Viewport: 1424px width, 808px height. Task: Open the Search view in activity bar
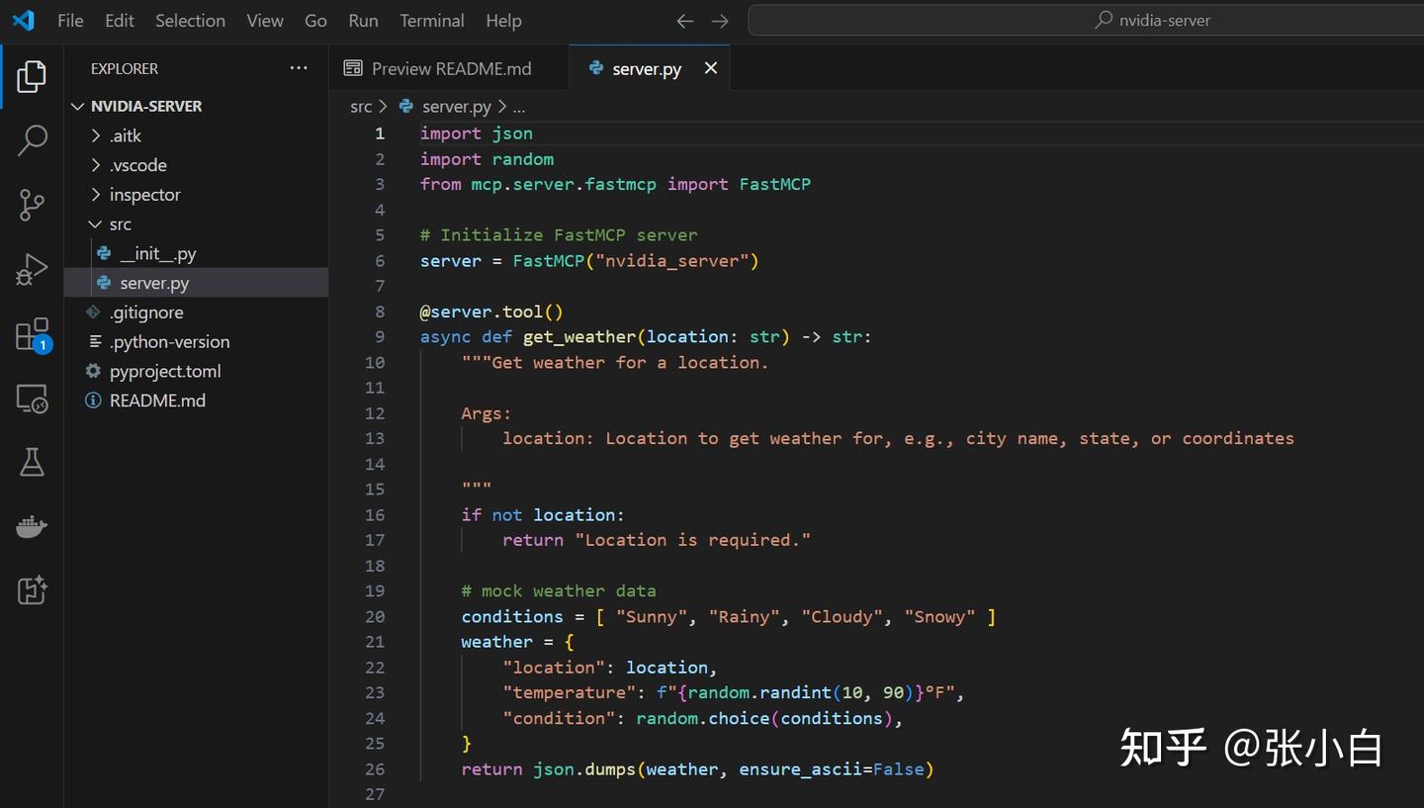click(32, 140)
